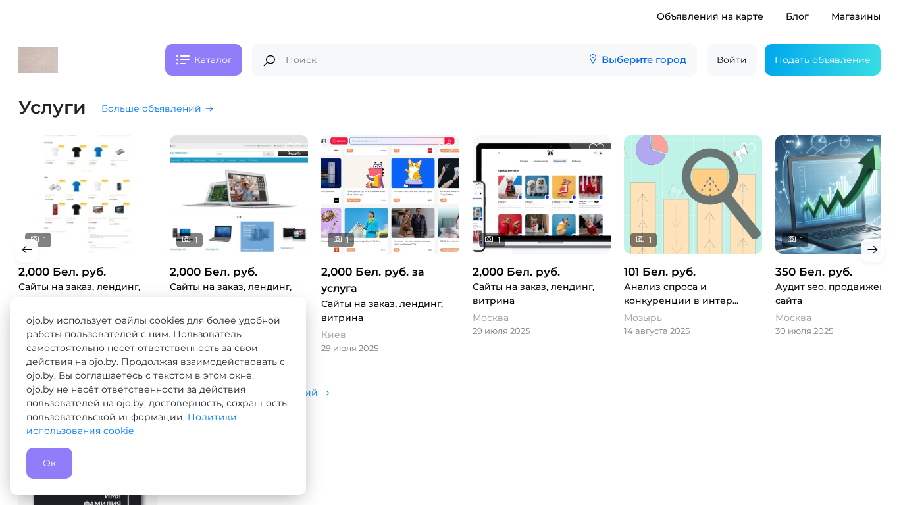Image resolution: width=899 pixels, height=505 pixels.
Task: Open the Блог menu item
Action: [x=797, y=16]
